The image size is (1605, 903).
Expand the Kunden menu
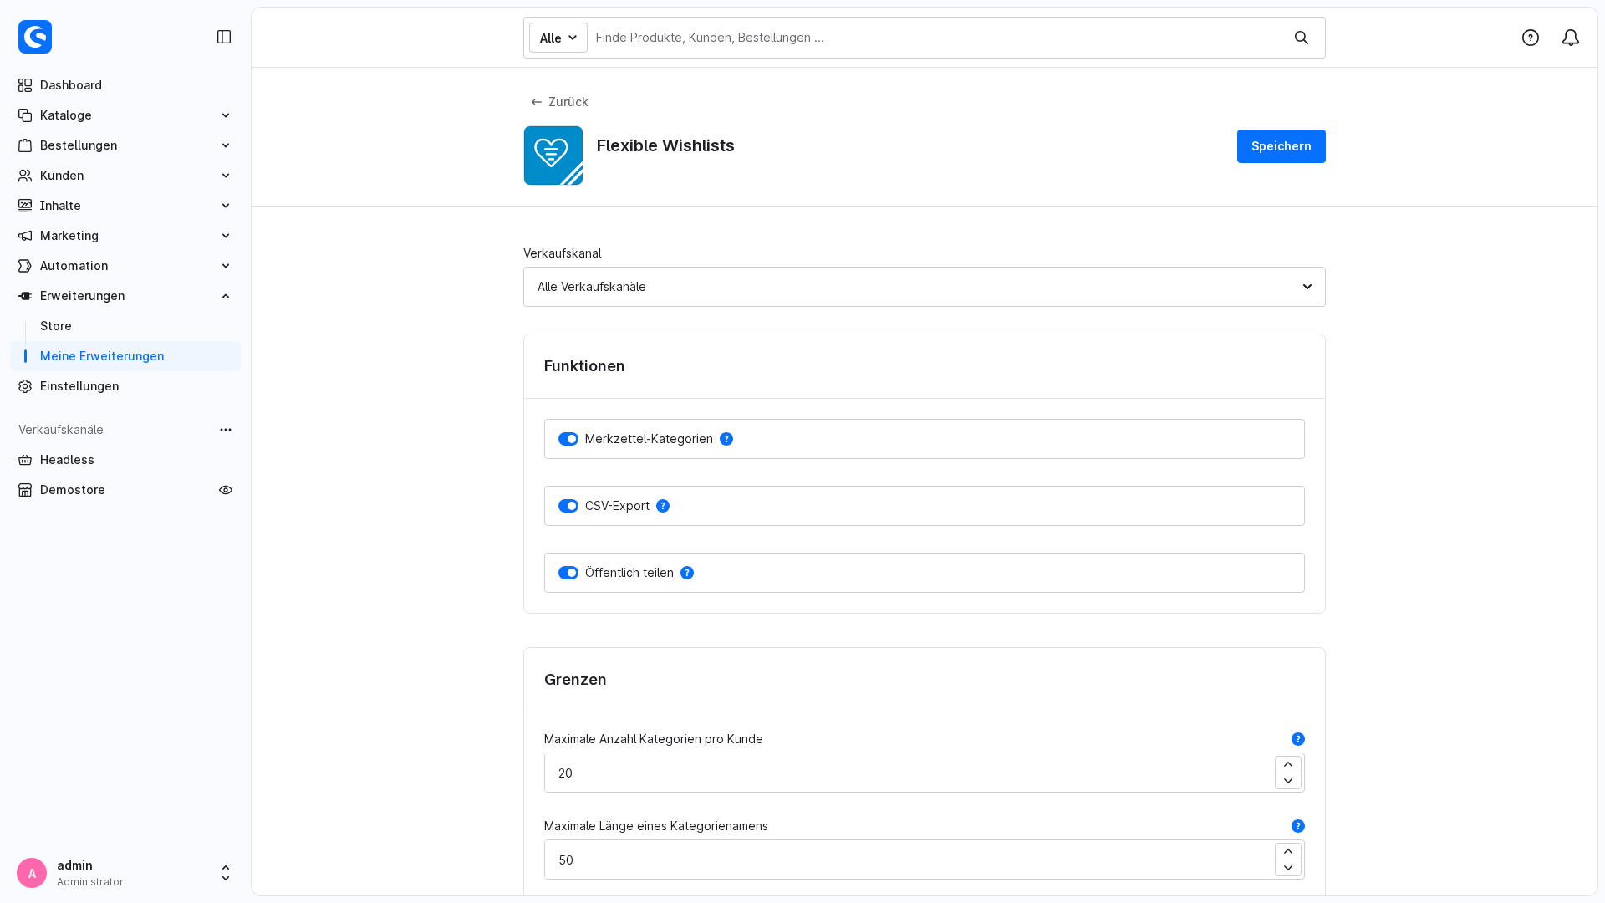click(x=125, y=176)
